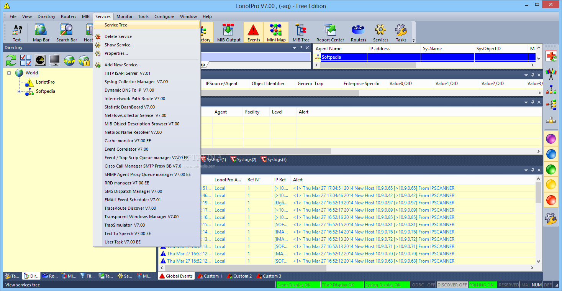This screenshot has height=291, width=562.
Task: Click the pipe connector icon on sidebar
Action: (x=551, y=120)
